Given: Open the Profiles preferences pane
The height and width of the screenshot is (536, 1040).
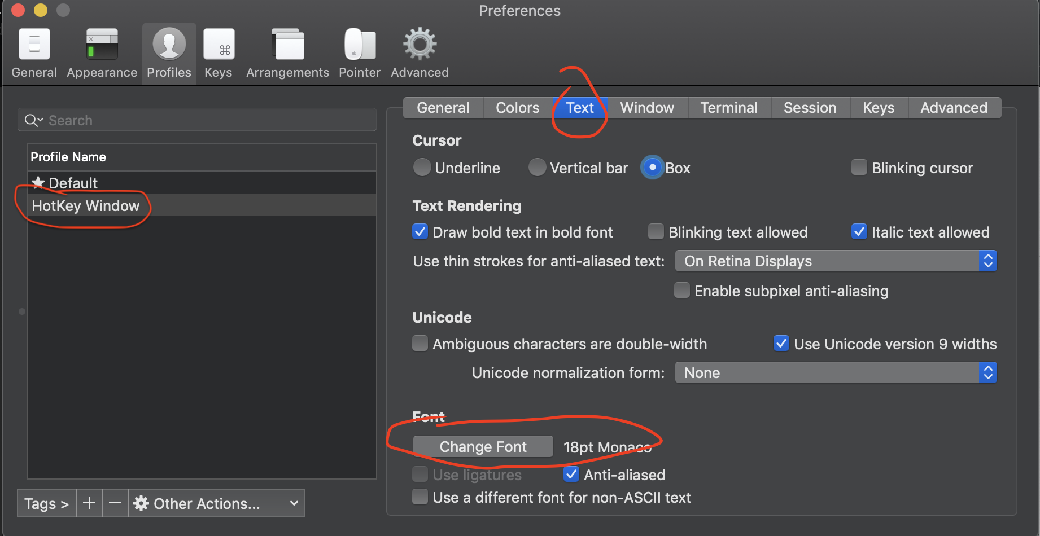Looking at the screenshot, I should [169, 53].
